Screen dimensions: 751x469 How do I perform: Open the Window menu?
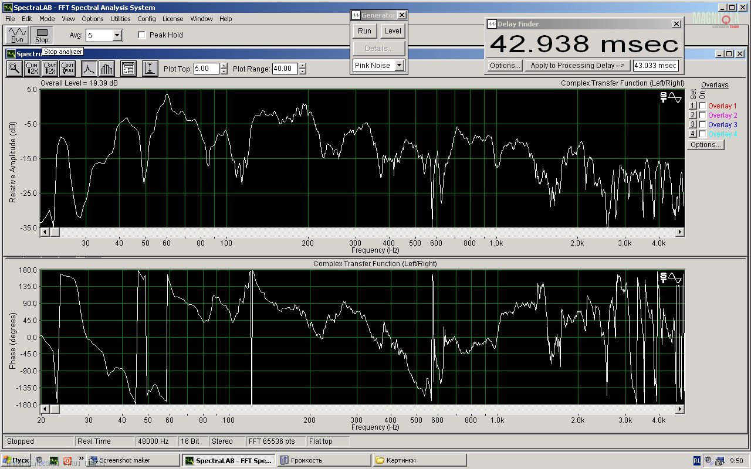[x=201, y=19]
